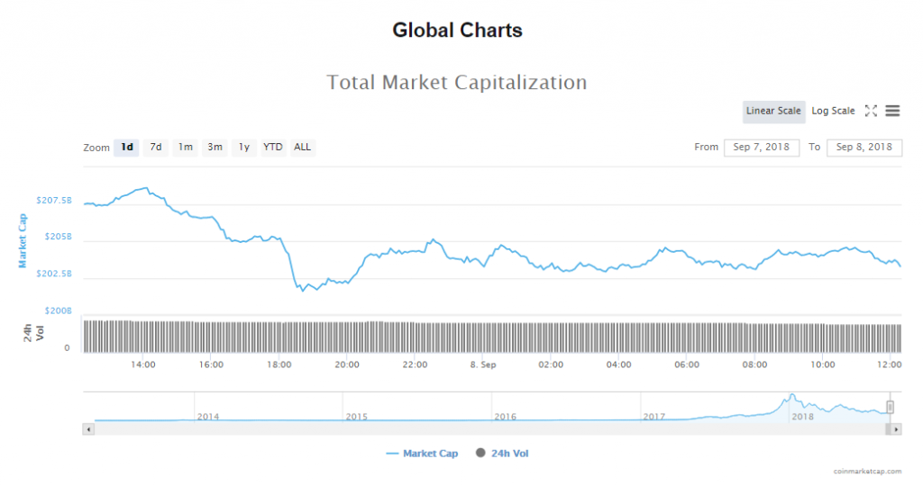923x486 pixels.
Task: Open the To date field
Action: pyautogui.click(x=864, y=147)
